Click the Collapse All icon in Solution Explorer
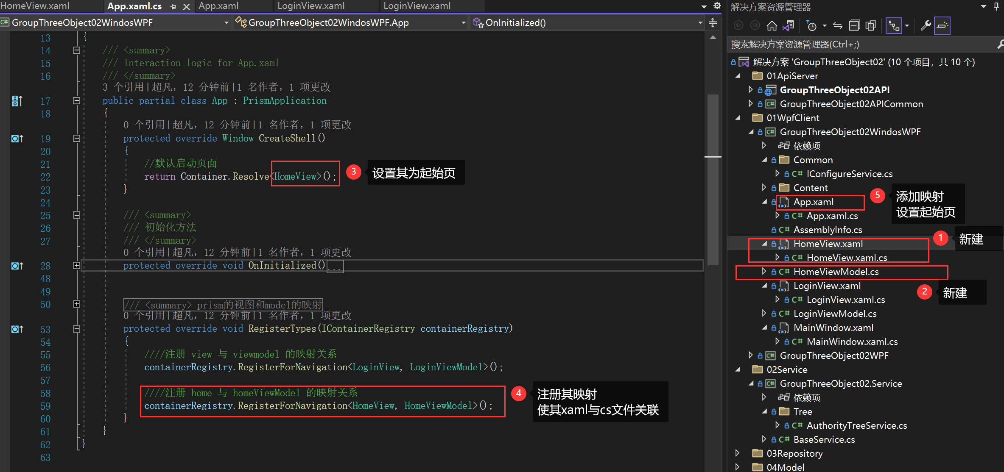This screenshot has height=472, width=1004. click(854, 26)
